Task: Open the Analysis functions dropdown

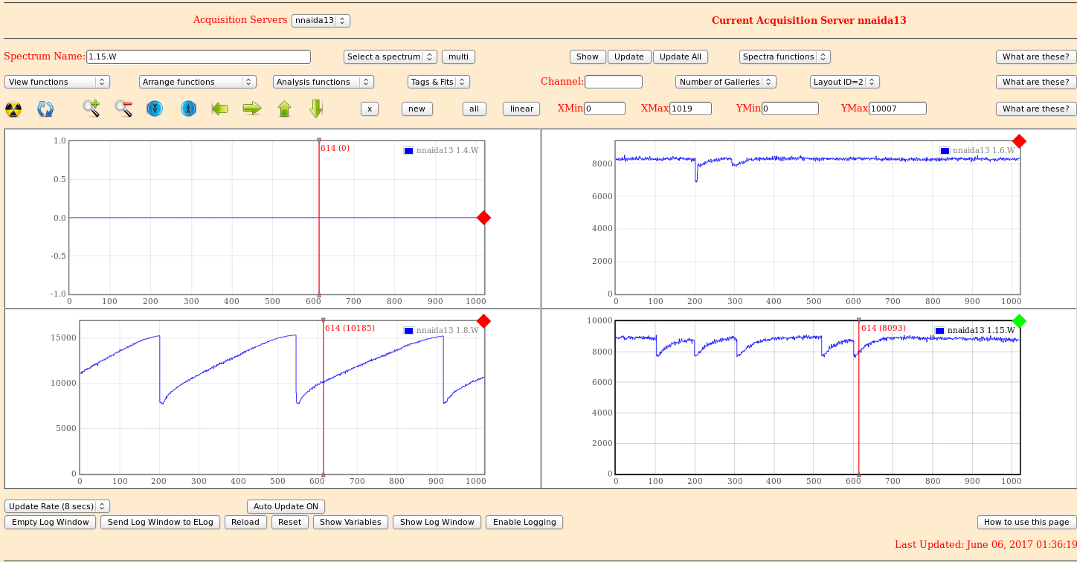Action: coord(324,82)
